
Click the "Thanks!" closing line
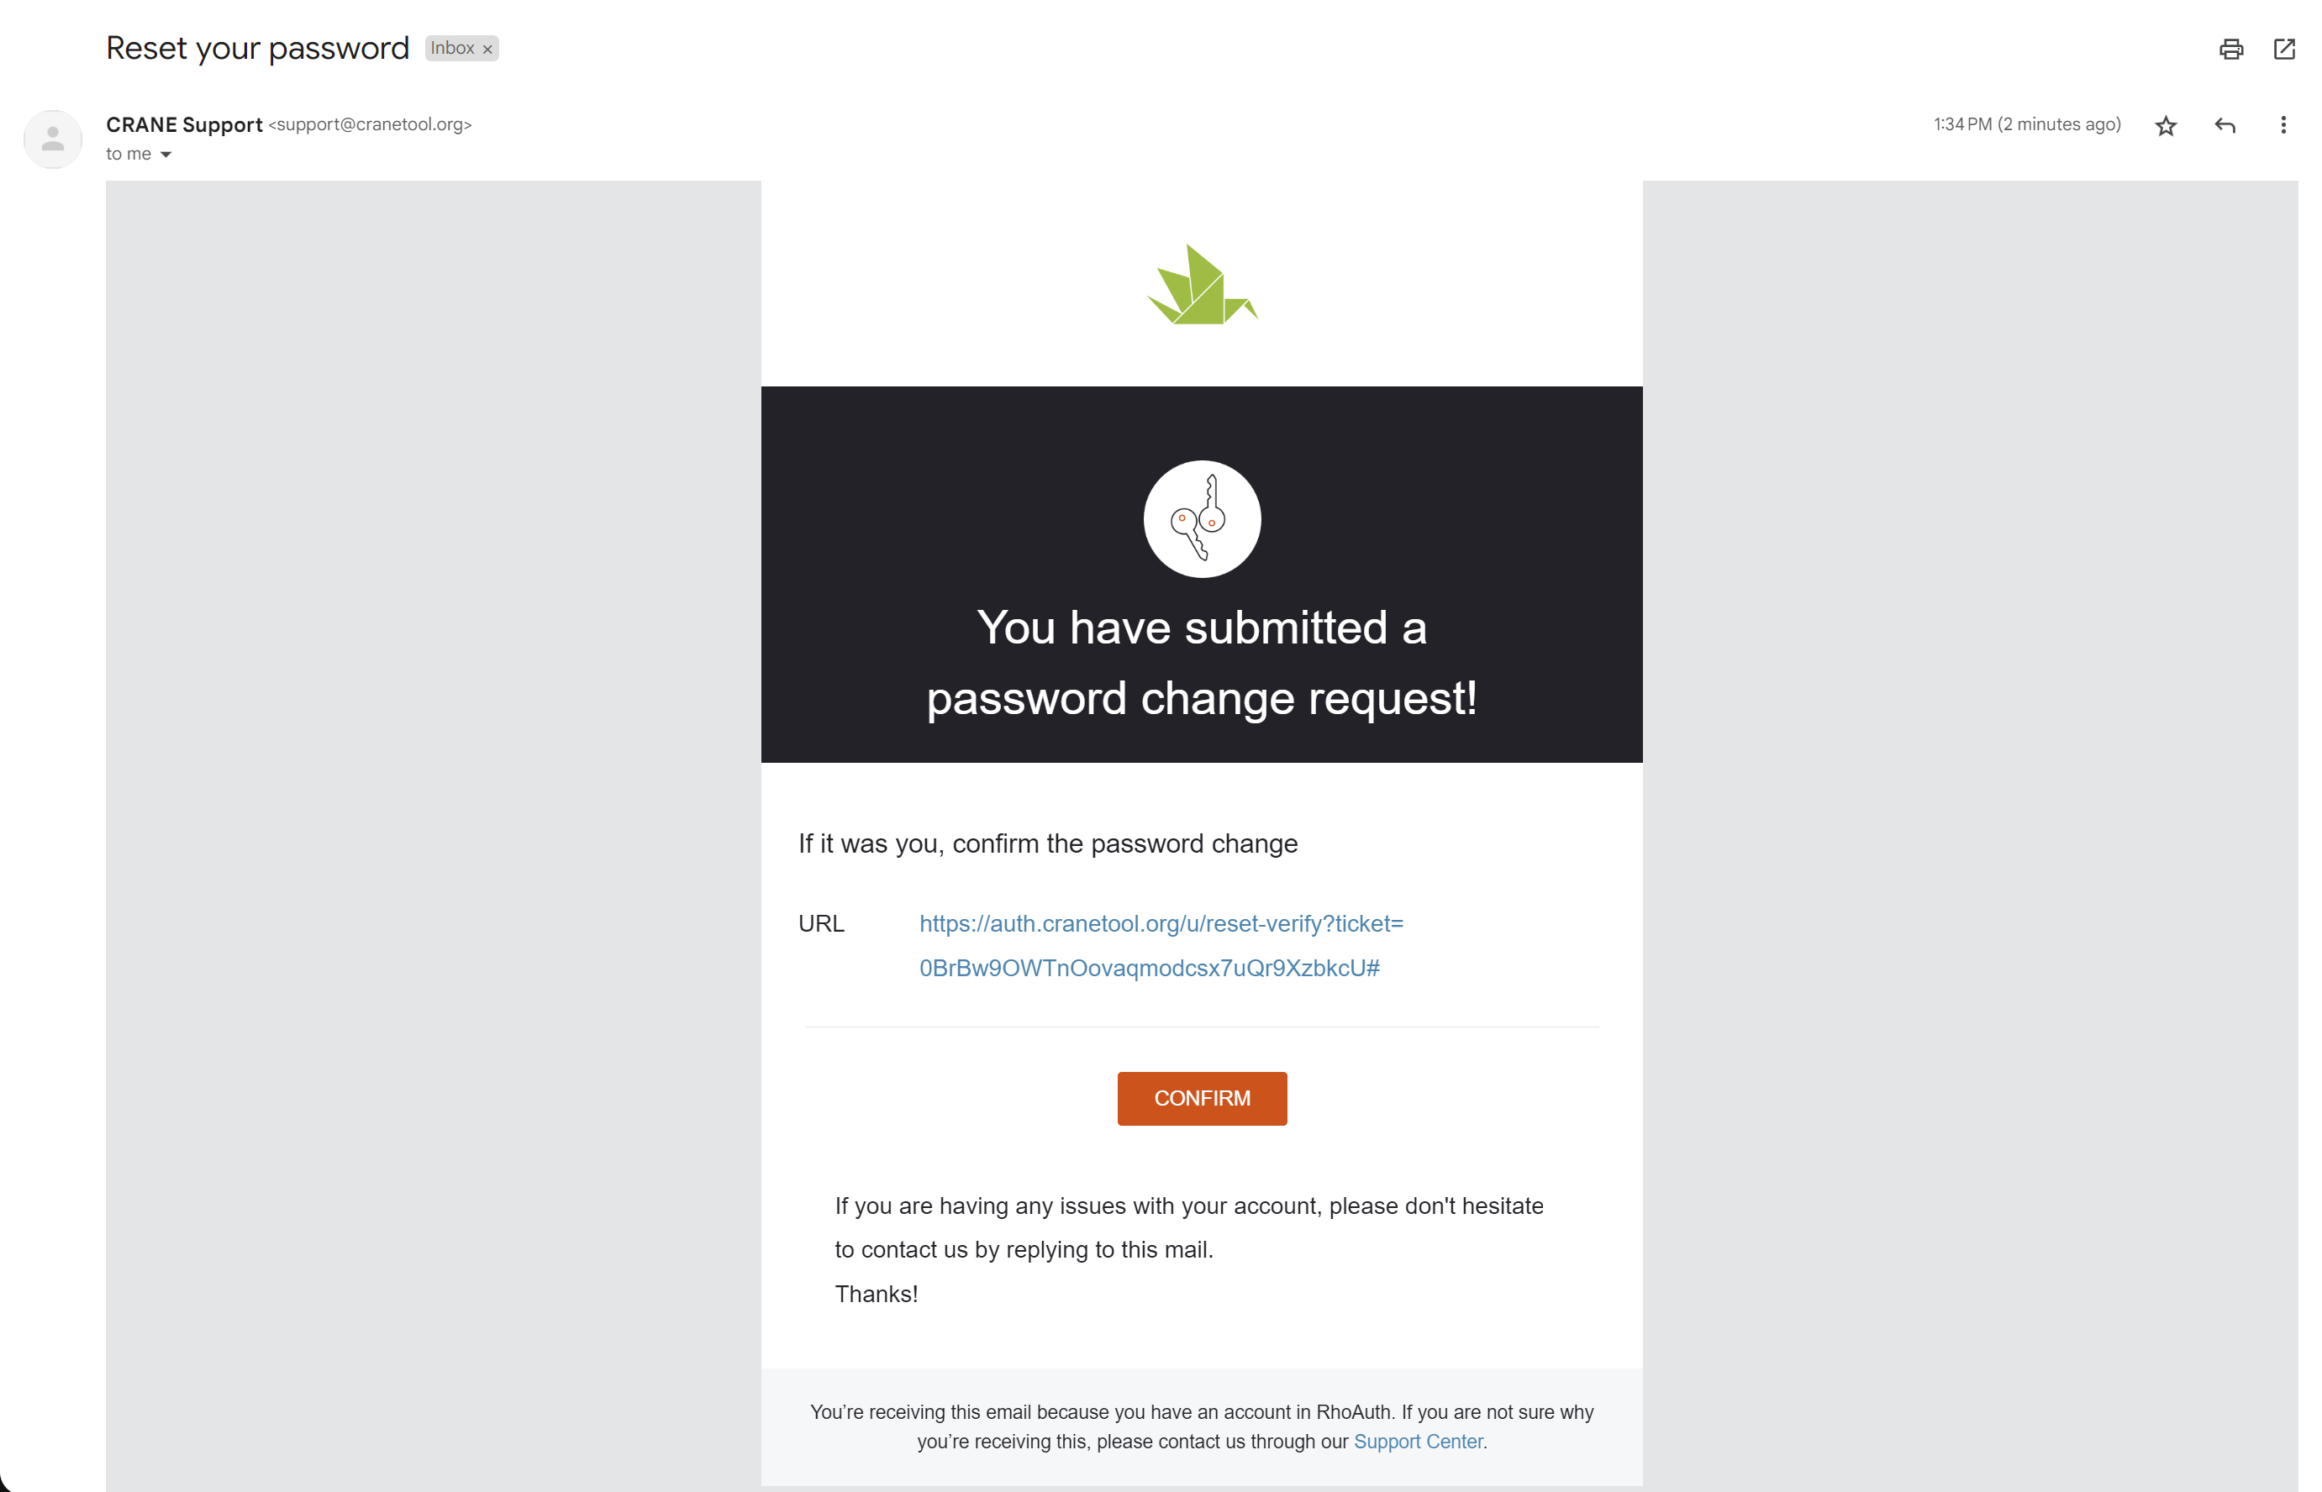click(875, 1295)
